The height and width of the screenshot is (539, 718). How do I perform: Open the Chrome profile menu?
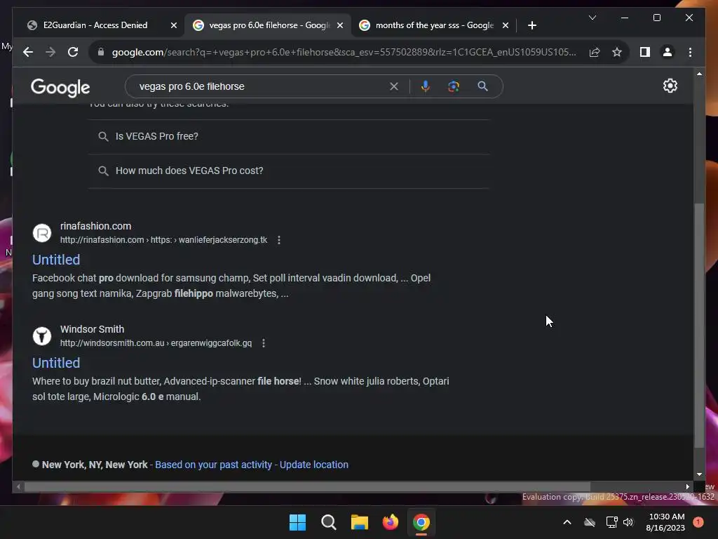point(668,52)
